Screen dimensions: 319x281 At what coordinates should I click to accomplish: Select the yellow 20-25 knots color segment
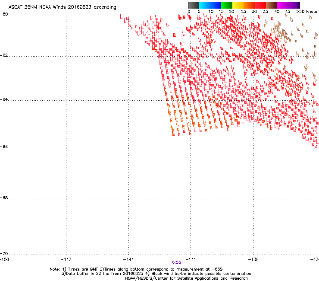(x=238, y=5)
